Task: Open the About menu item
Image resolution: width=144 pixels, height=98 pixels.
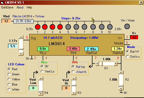Action: point(20,7)
